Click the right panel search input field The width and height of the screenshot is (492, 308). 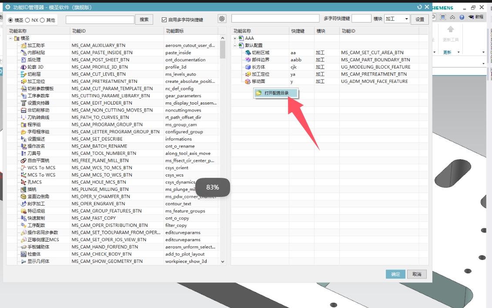click(275, 19)
